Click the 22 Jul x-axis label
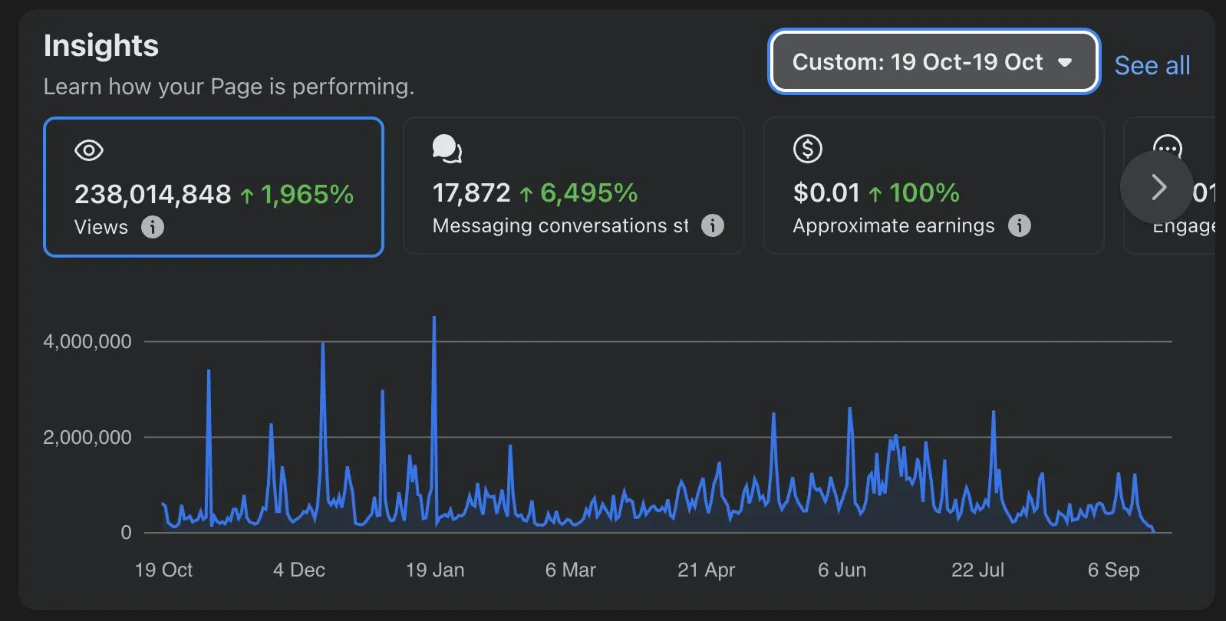The image size is (1226, 621). 977,570
